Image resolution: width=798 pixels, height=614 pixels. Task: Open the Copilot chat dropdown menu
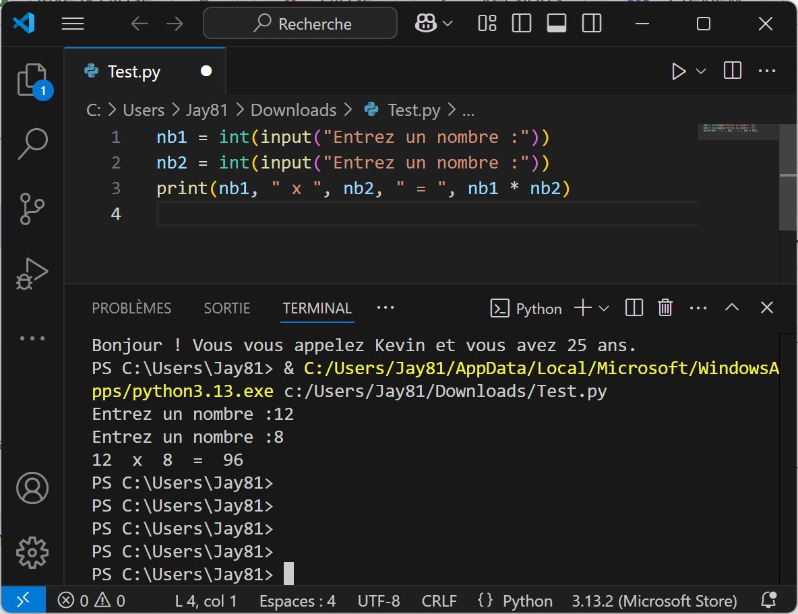click(x=448, y=24)
